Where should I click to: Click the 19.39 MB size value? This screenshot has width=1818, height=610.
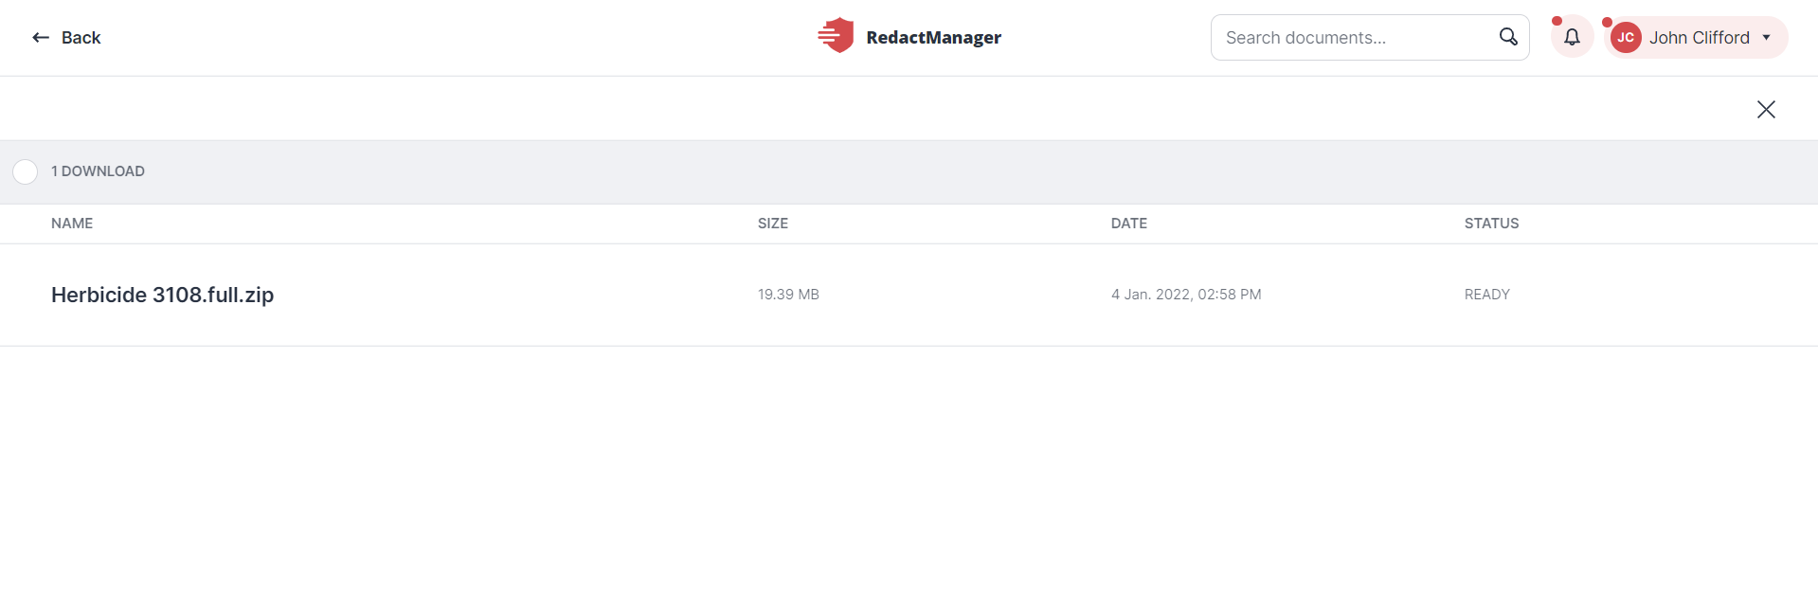tap(788, 295)
